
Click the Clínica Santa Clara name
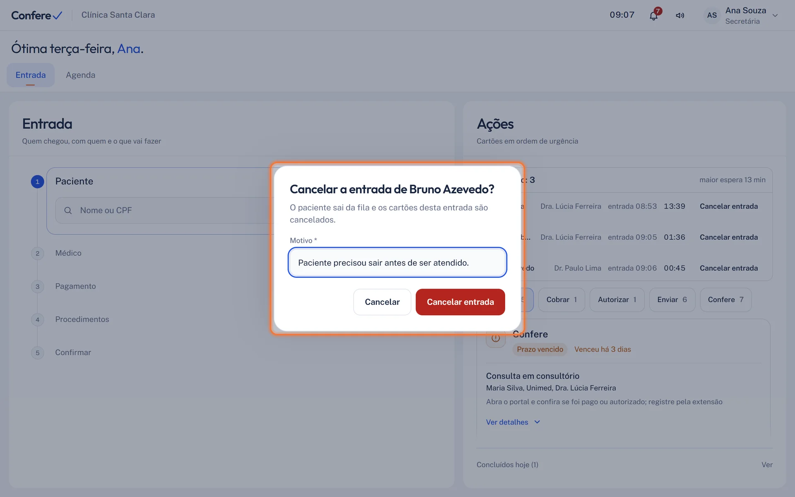[x=118, y=15]
